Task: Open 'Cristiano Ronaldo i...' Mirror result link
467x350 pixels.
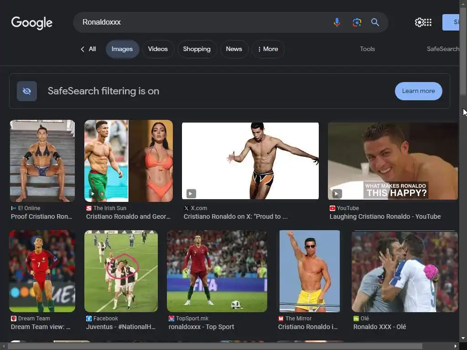Action: (x=308, y=327)
